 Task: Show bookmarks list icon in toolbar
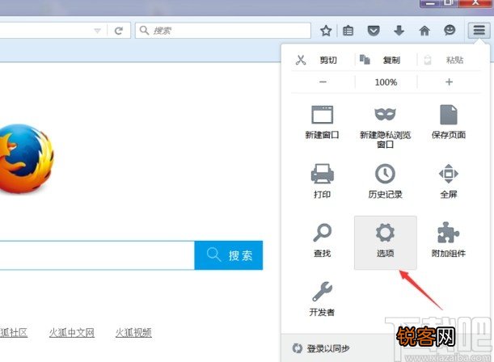tap(348, 31)
